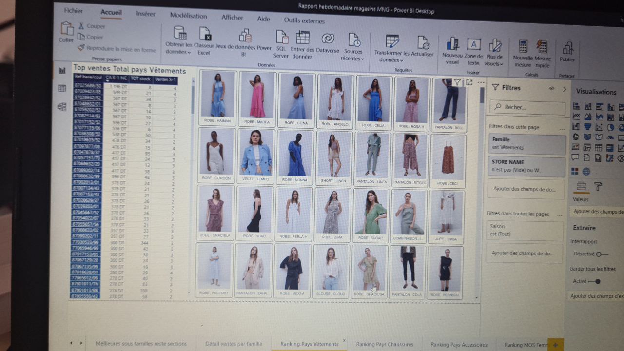Viewport: 624px width, 351px height.
Task: Add a new report page with plus
Action: pyautogui.click(x=556, y=344)
